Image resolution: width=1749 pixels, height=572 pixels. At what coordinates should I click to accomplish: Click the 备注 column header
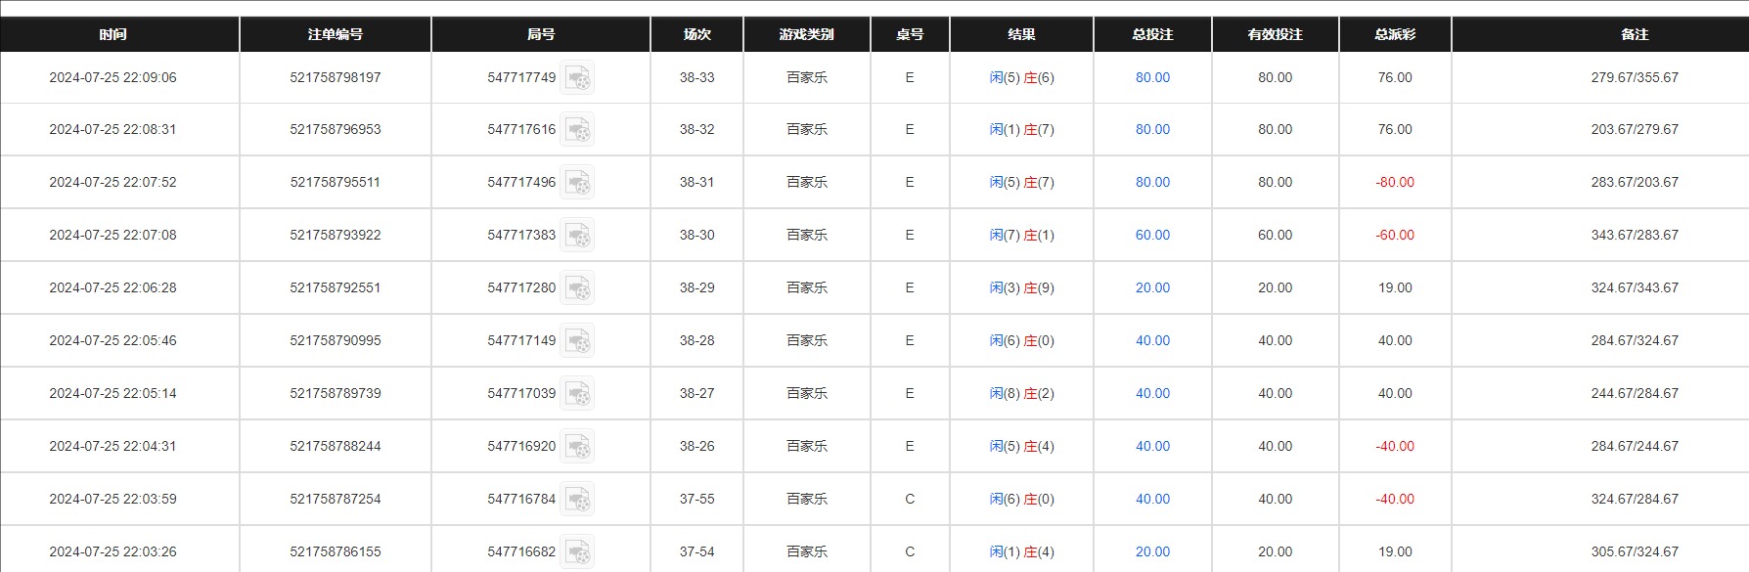pos(1635,34)
